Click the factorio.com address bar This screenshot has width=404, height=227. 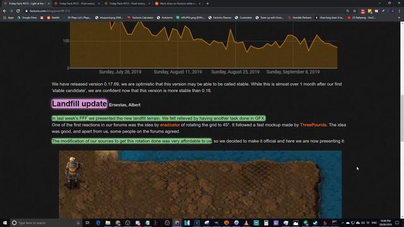[183, 11]
